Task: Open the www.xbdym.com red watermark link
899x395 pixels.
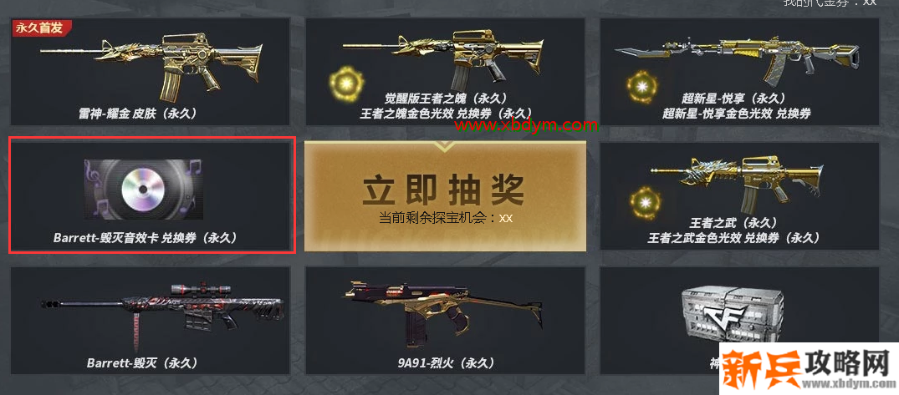Action: (x=526, y=124)
